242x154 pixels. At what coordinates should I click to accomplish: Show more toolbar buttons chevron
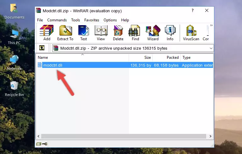coord(211,25)
